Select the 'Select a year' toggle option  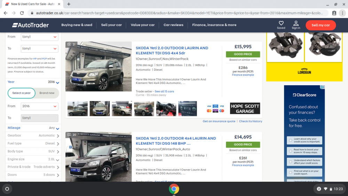tap(22, 93)
